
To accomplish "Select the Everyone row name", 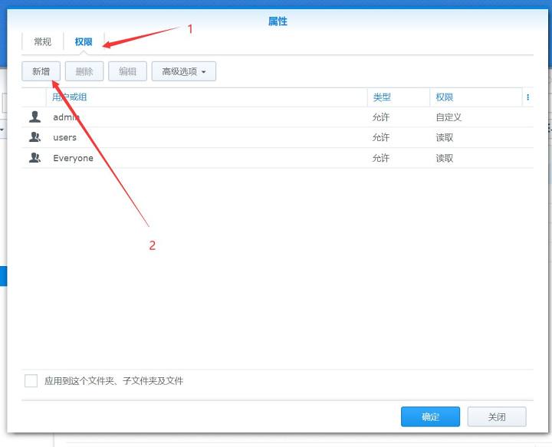I will (x=74, y=159).
